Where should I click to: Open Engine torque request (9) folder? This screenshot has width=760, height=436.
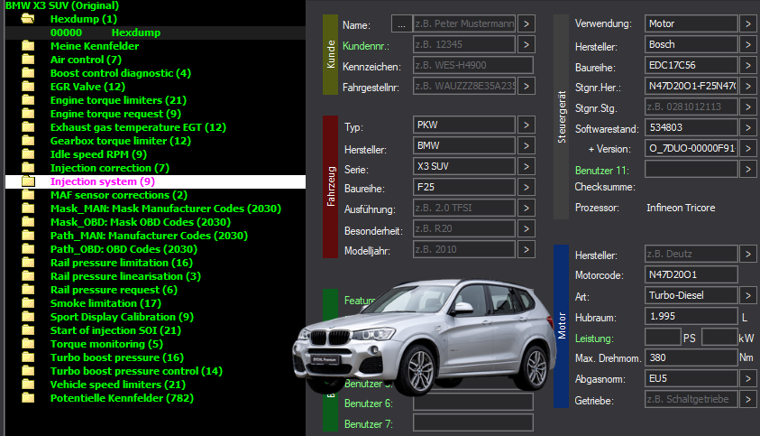click(x=115, y=114)
